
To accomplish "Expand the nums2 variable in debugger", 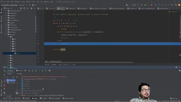I will pyautogui.click(x=20, y=93).
